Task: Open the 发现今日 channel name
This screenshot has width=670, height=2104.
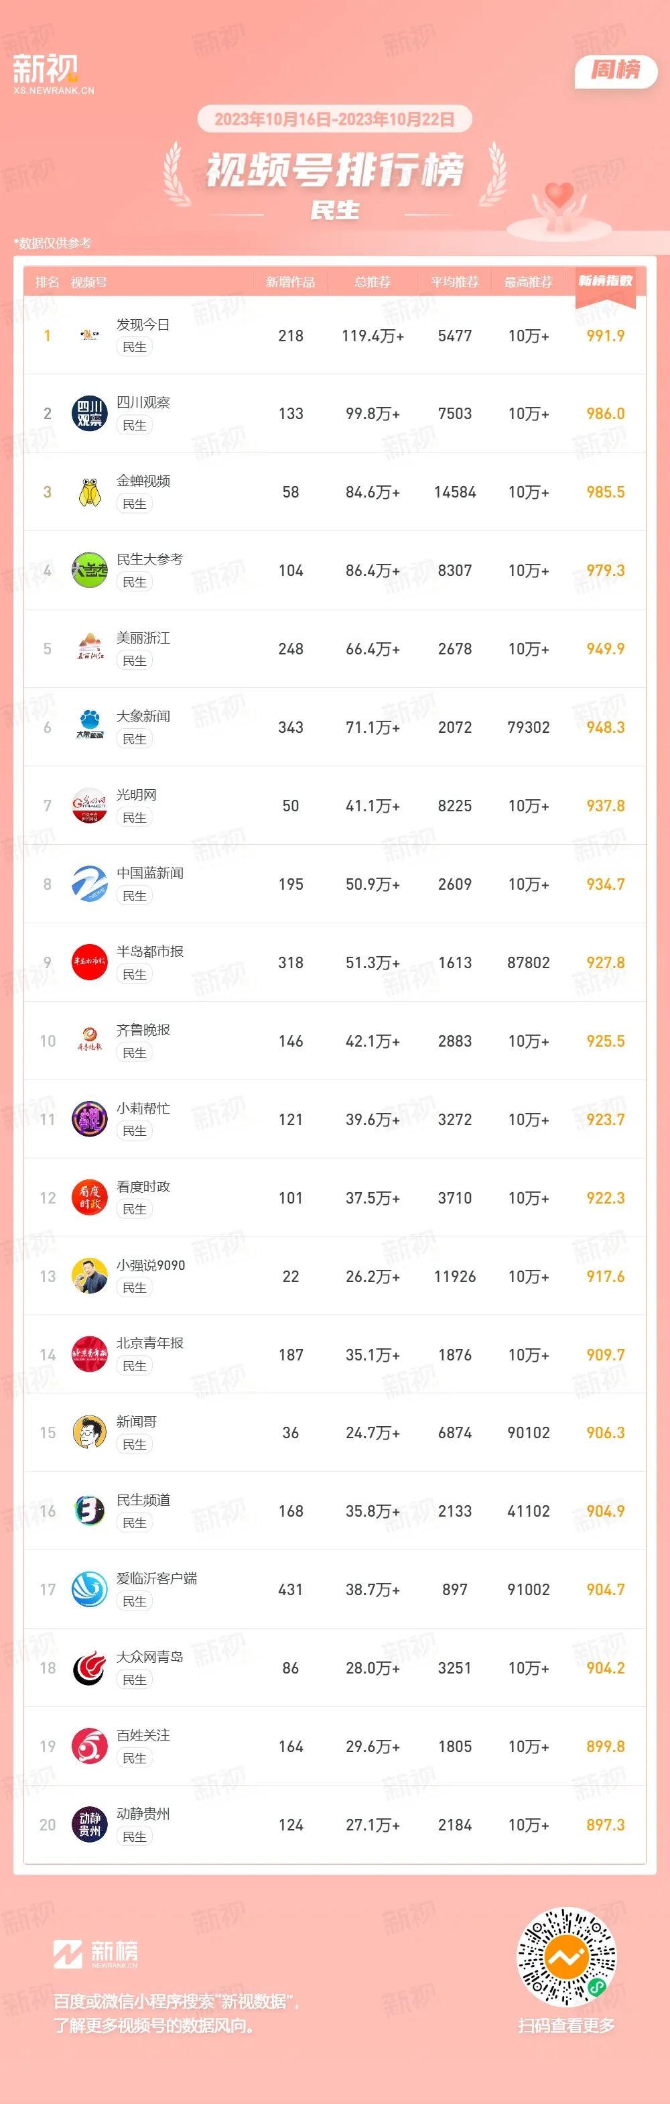Action: tap(143, 325)
